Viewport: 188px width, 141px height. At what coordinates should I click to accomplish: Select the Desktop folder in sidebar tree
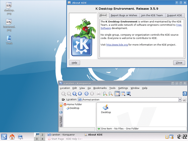pos(74,108)
